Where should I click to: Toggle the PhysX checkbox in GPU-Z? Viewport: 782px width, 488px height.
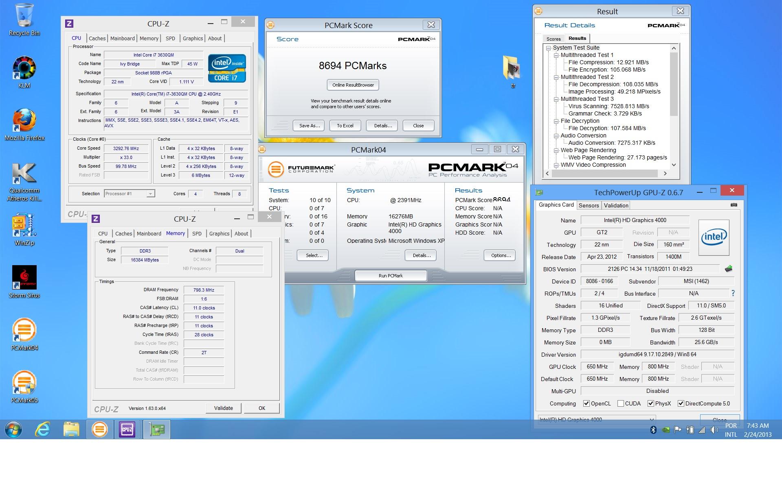click(x=651, y=403)
